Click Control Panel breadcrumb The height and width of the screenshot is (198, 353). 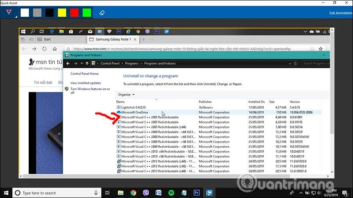coord(110,63)
